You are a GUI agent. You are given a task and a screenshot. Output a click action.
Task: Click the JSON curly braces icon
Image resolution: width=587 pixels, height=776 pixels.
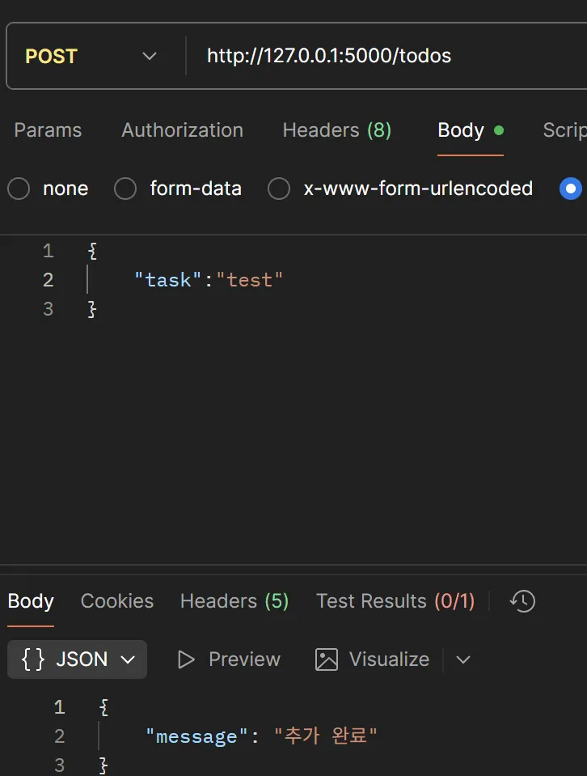coord(32,659)
